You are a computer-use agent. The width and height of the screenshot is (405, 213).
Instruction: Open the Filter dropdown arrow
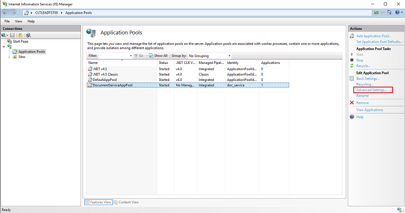pos(131,56)
